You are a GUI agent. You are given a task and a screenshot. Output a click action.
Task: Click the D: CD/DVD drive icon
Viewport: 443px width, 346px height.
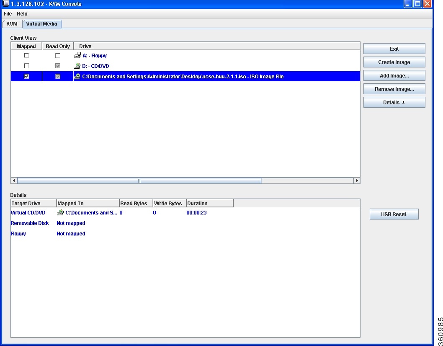77,66
